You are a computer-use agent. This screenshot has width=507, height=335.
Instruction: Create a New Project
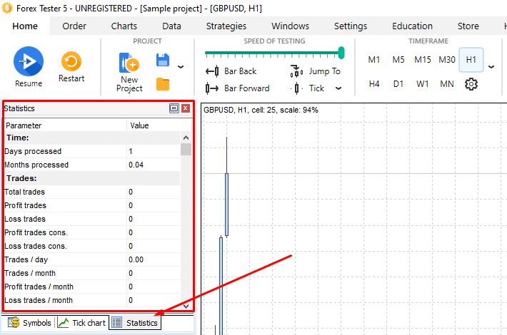point(129,72)
